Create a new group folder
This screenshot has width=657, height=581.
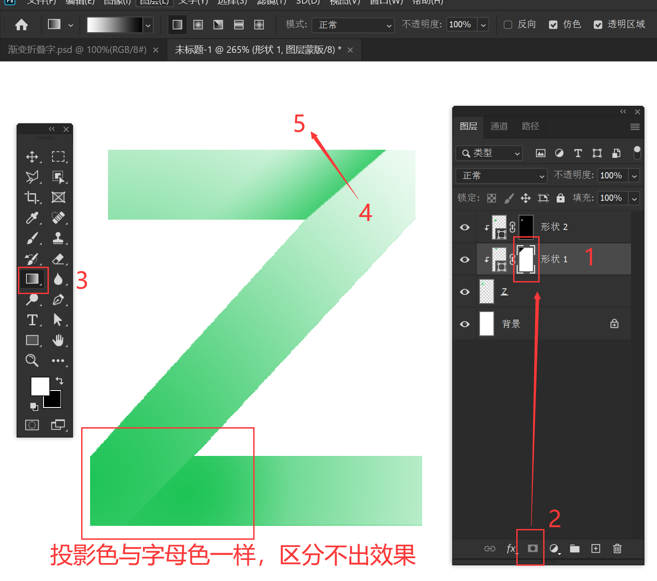pyautogui.click(x=575, y=549)
